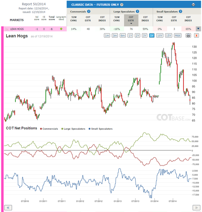Collapse the Lean Hogs row arrow
This screenshot has height=212, width=202.
point(198,29)
